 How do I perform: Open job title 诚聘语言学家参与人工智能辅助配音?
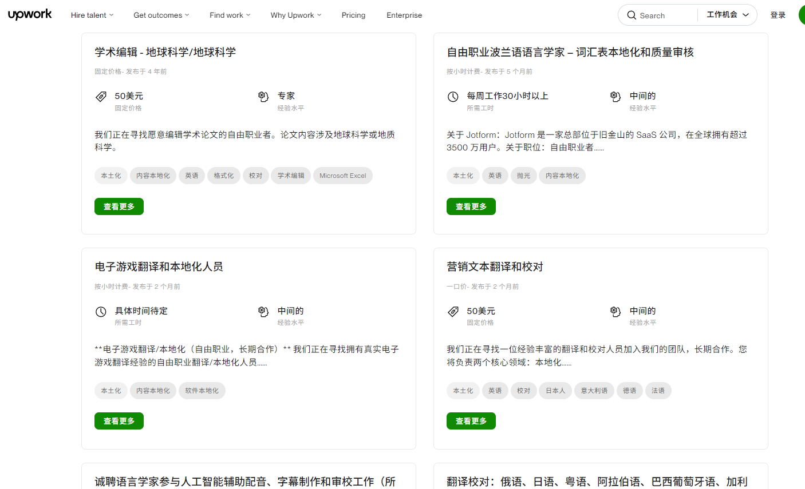pos(245,482)
